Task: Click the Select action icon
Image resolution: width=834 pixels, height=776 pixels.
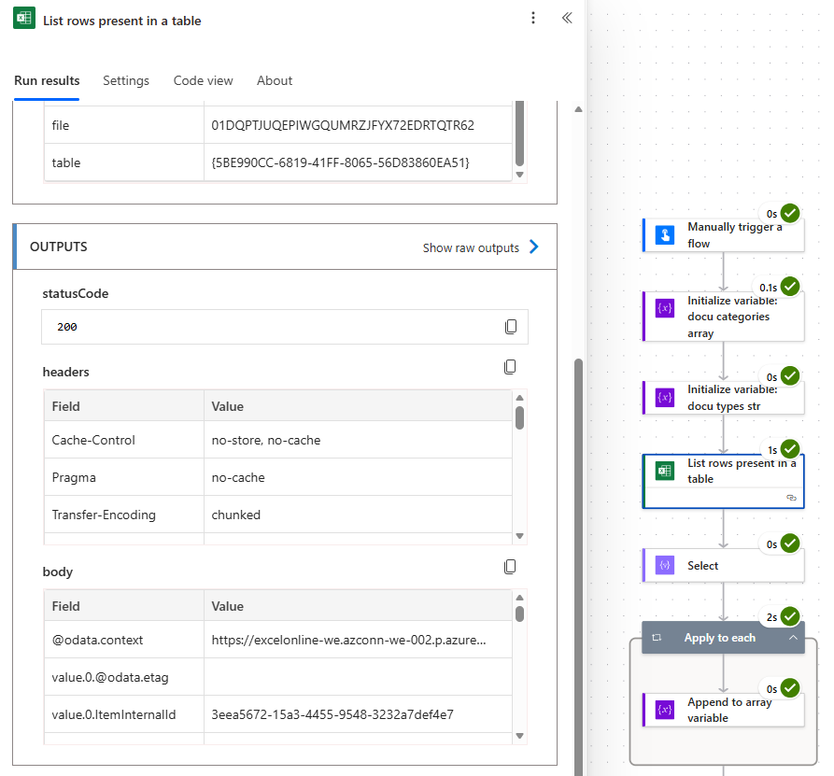Action: point(665,565)
